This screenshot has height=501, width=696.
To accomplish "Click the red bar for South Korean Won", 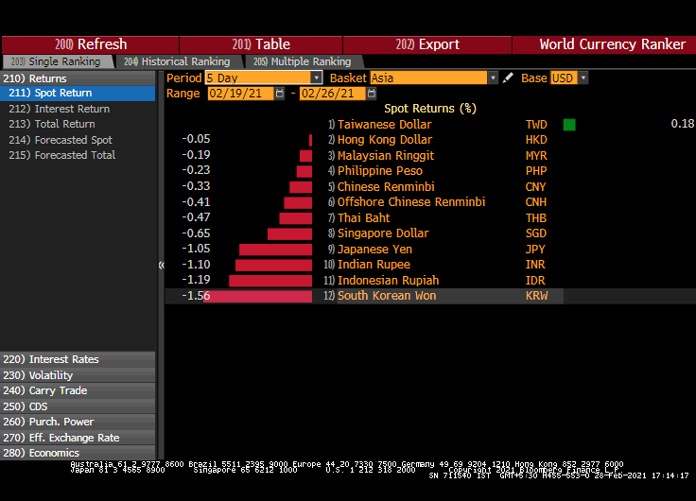I will pyautogui.click(x=257, y=297).
